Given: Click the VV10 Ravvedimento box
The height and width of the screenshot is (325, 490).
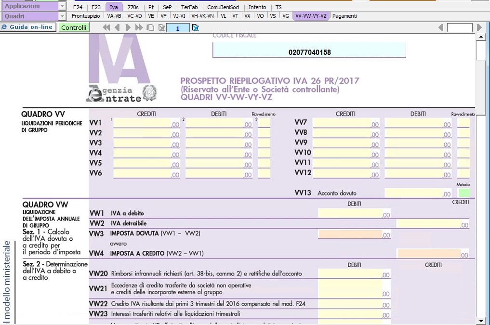Looking at the screenshot, I should pyautogui.click(x=464, y=153).
